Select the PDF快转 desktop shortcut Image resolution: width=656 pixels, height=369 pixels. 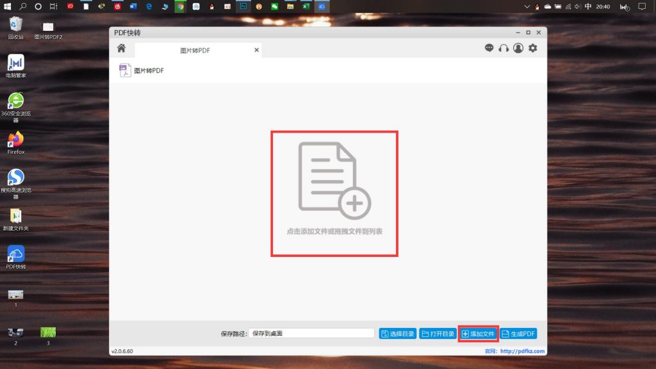pyautogui.click(x=16, y=258)
